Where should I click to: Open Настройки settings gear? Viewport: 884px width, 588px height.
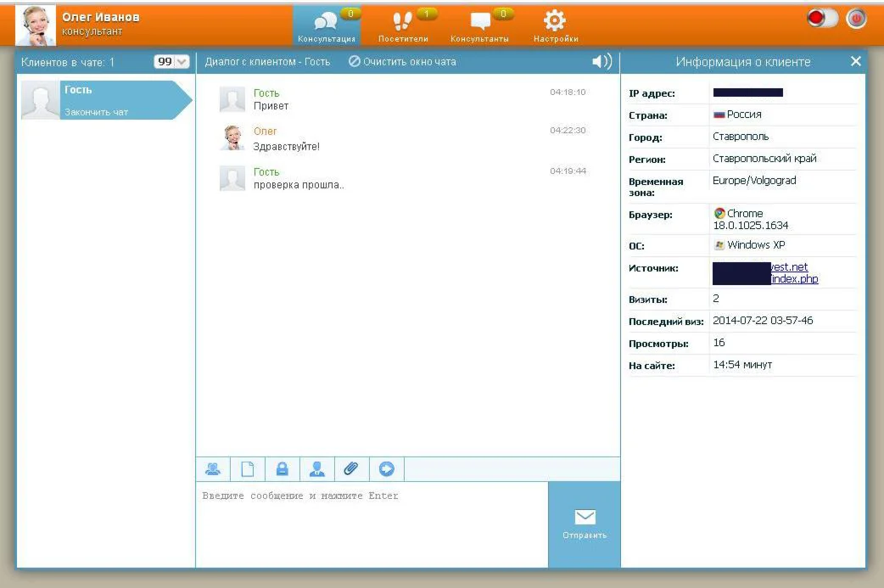point(555,25)
